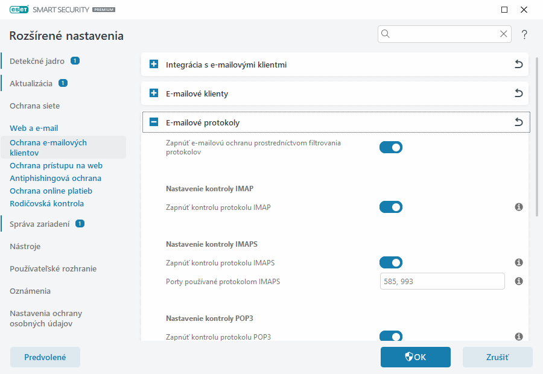Screen dimensions: 543x374
Task: Turn off IMAPS protocol checking
Action: pos(390,262)
